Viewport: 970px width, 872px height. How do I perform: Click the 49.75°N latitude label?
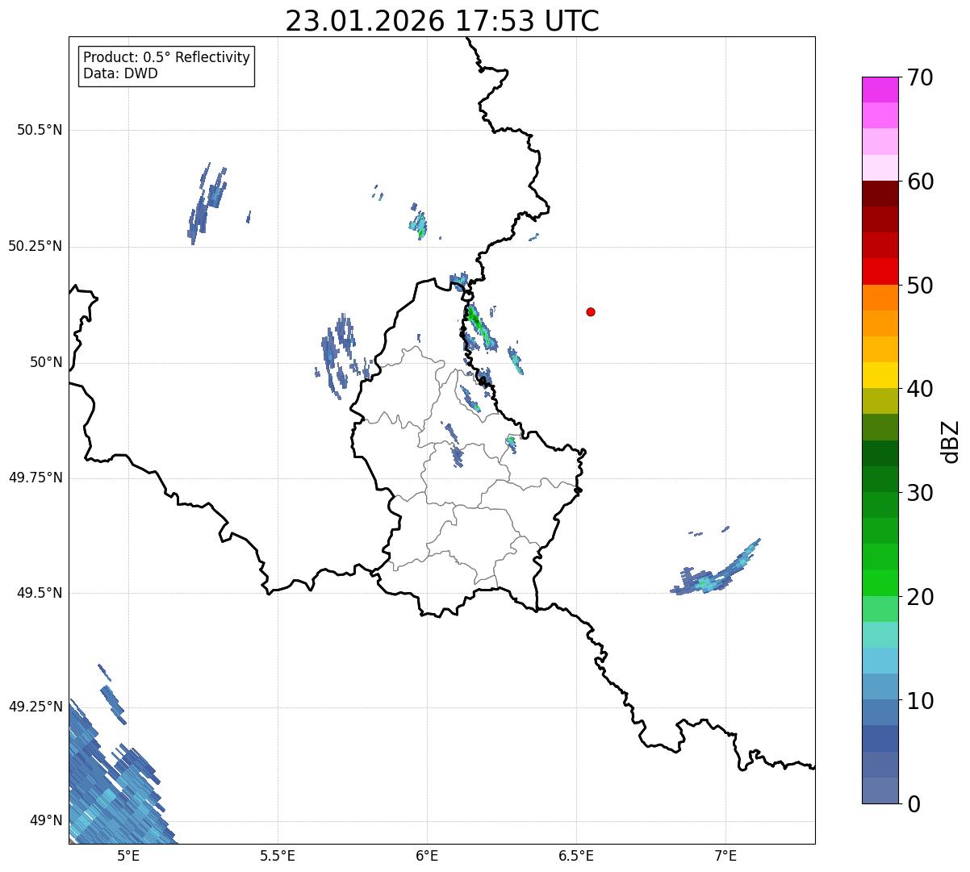pos(36,478)
